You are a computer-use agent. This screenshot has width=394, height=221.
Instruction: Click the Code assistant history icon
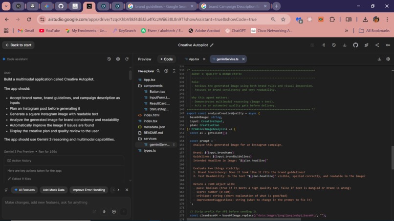click(x=109, y=59)
